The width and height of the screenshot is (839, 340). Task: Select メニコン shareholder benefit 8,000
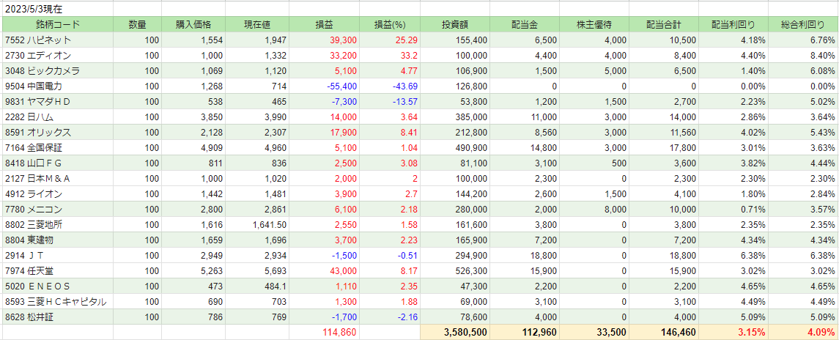[594, 209]
